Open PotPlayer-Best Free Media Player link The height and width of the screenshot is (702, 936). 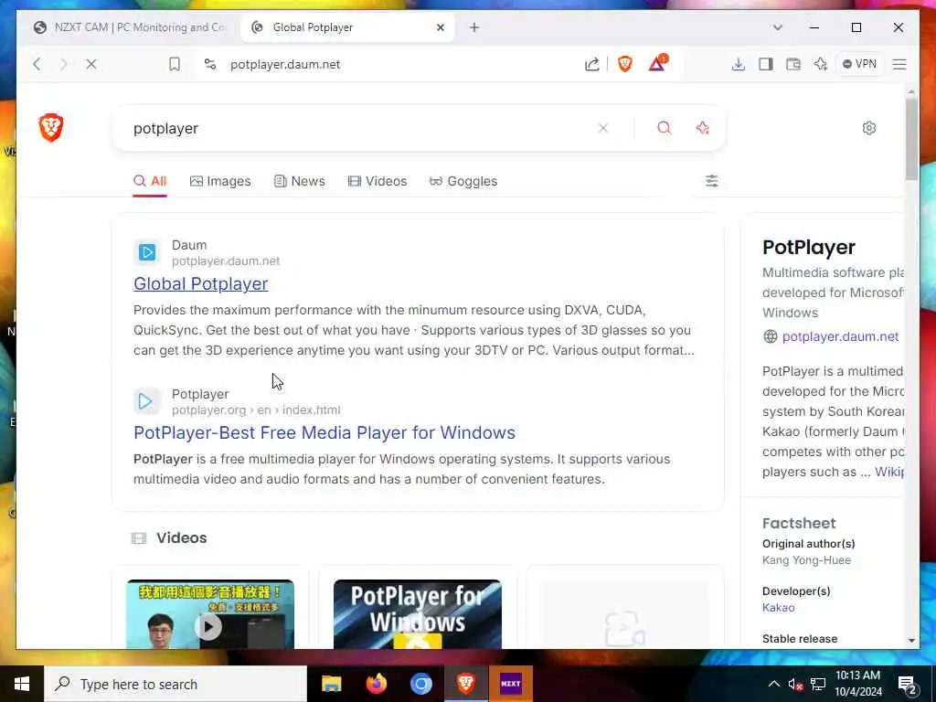pos(324,432)
